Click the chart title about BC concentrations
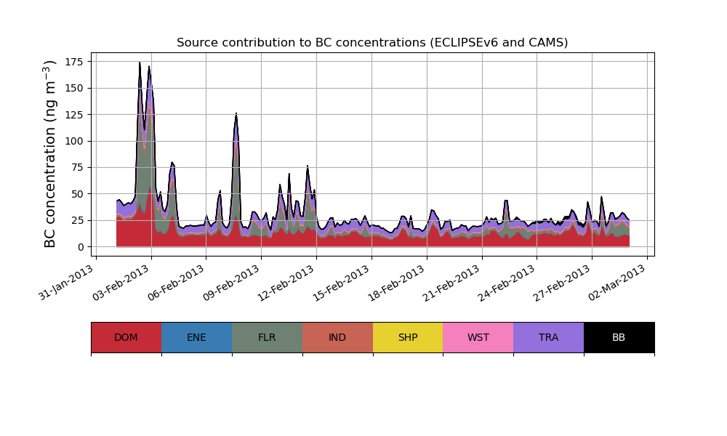This screenshot has width=727, height=436. [372, 43]
